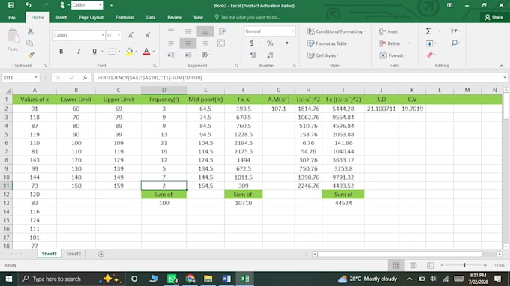This screenshot has height=286, width=510.
Task: Click the Delete cells button
Action: [390, 43]
